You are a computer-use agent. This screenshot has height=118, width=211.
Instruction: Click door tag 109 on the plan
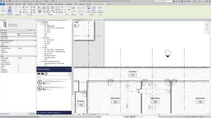(x=84, y=92)
